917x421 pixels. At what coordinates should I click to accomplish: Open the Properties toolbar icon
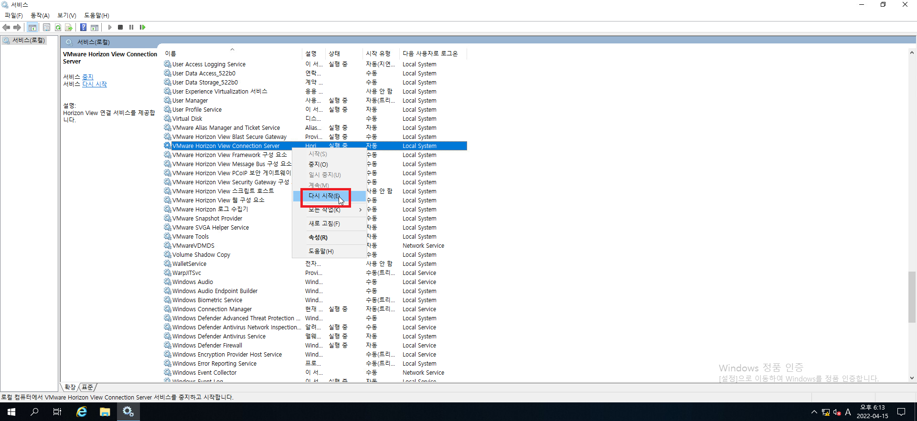pos(46,27)
